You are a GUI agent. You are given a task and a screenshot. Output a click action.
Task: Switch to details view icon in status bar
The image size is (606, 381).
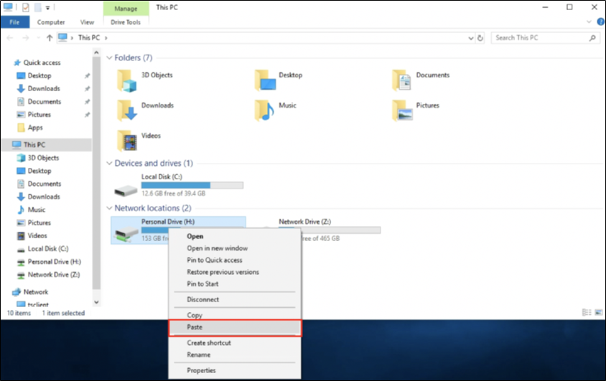pyautogui.click(x=587, y=313)
